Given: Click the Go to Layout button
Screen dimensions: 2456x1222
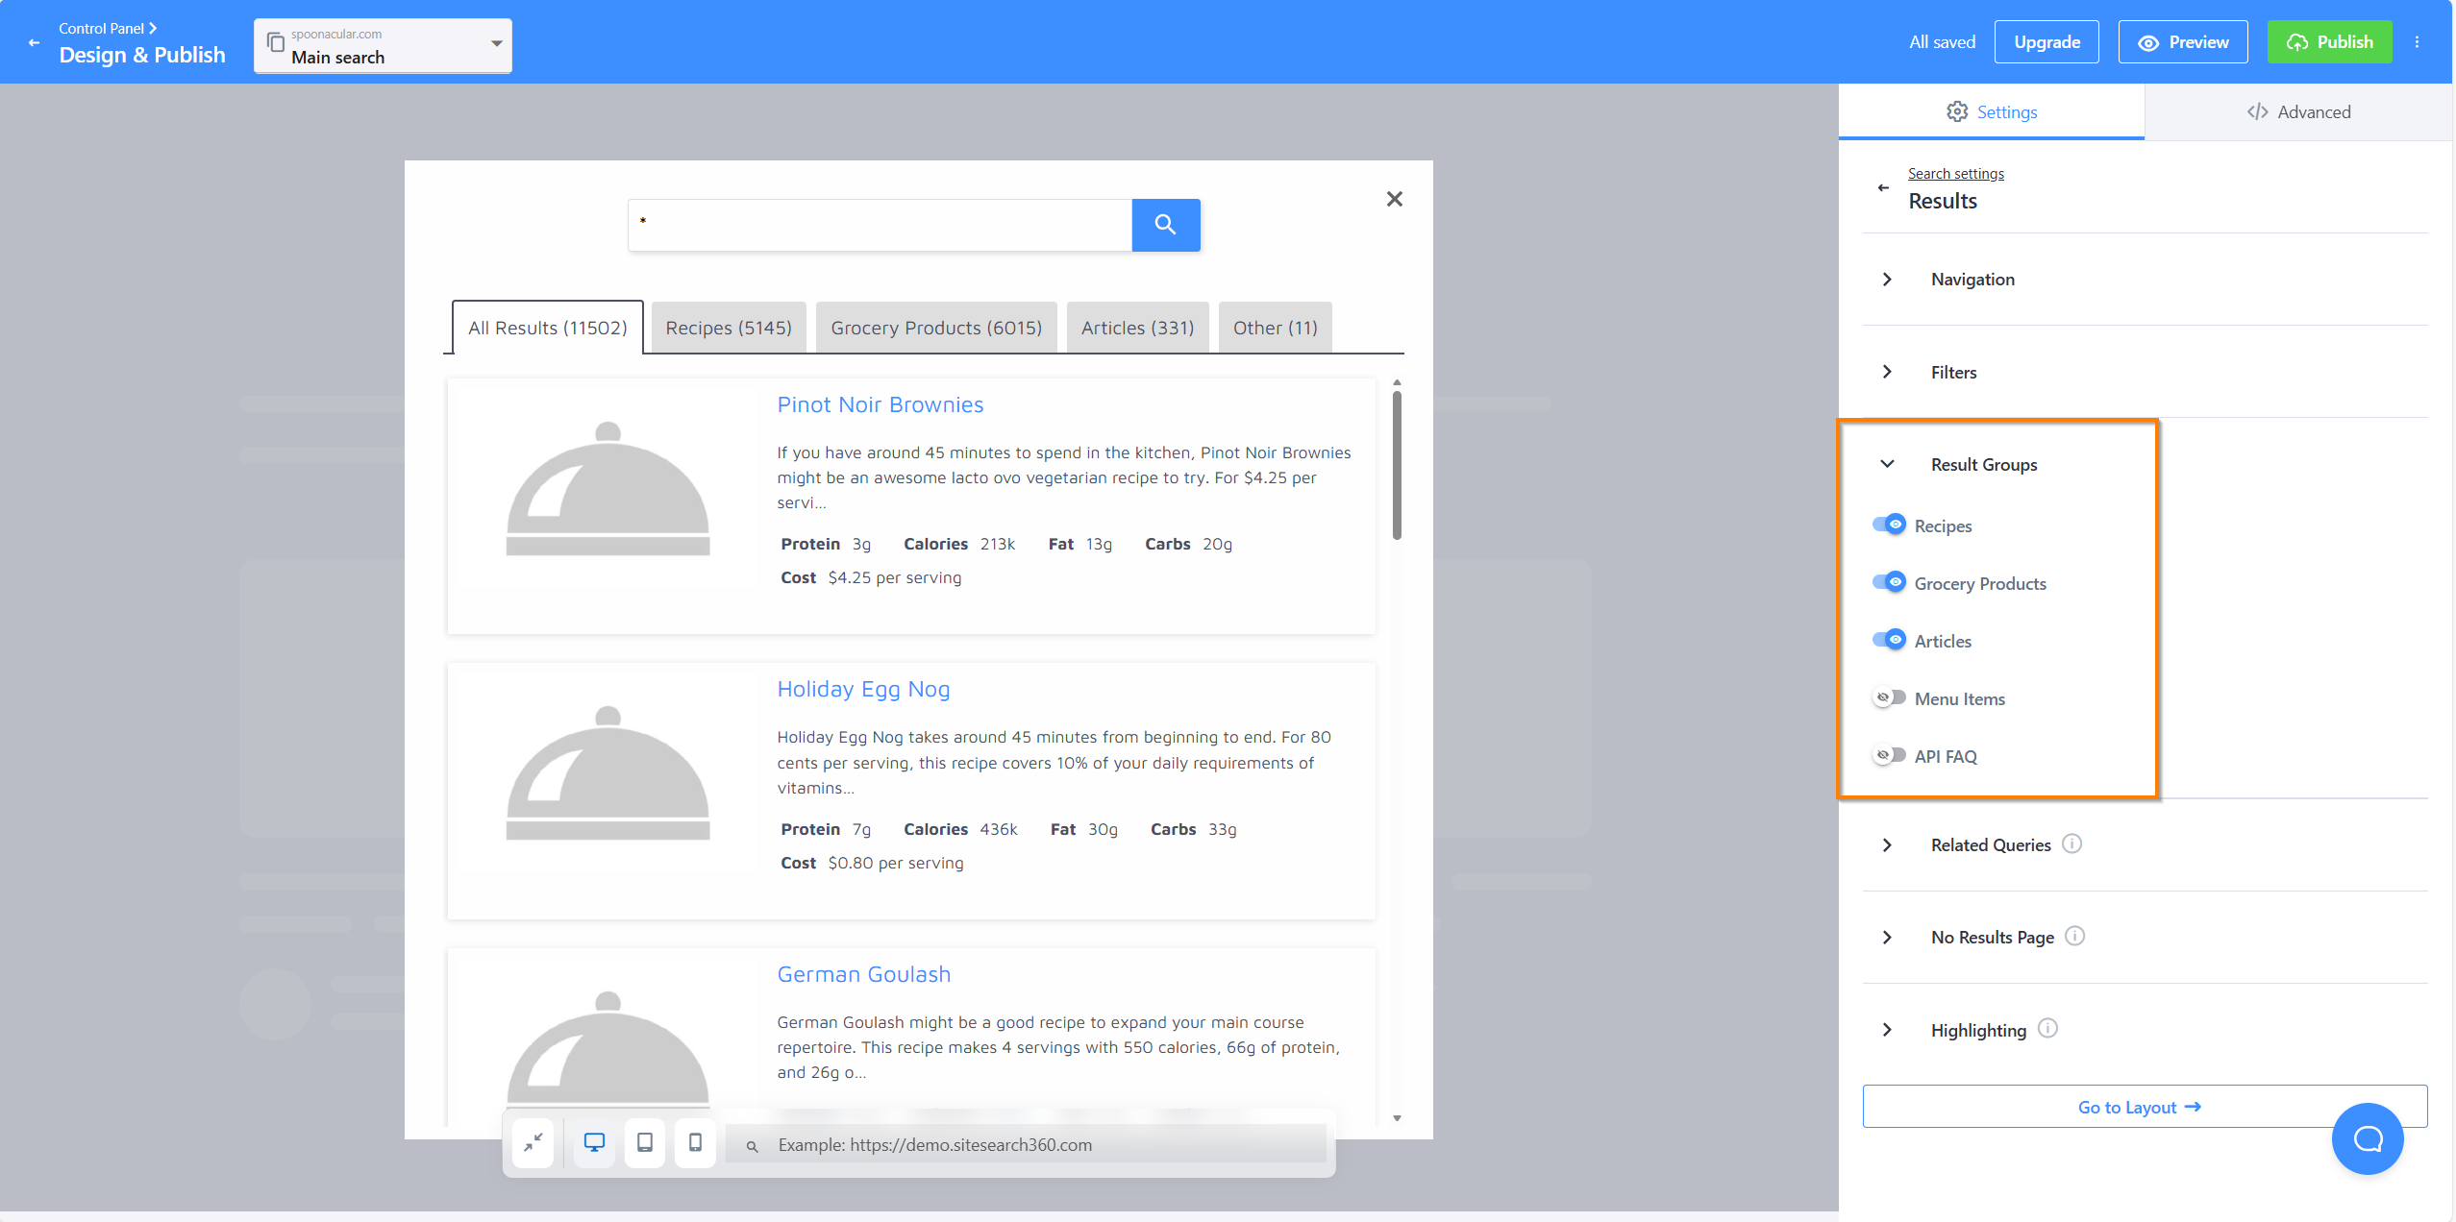Looking at the screenshot, I should coord(2144,1107).
